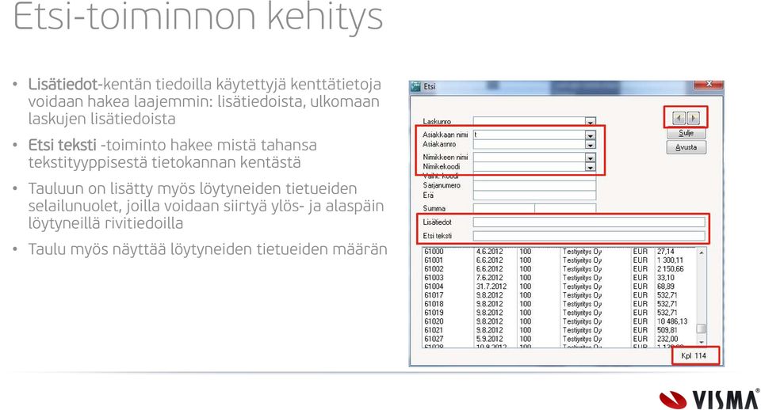Click the first Summa field

(504, 208)
